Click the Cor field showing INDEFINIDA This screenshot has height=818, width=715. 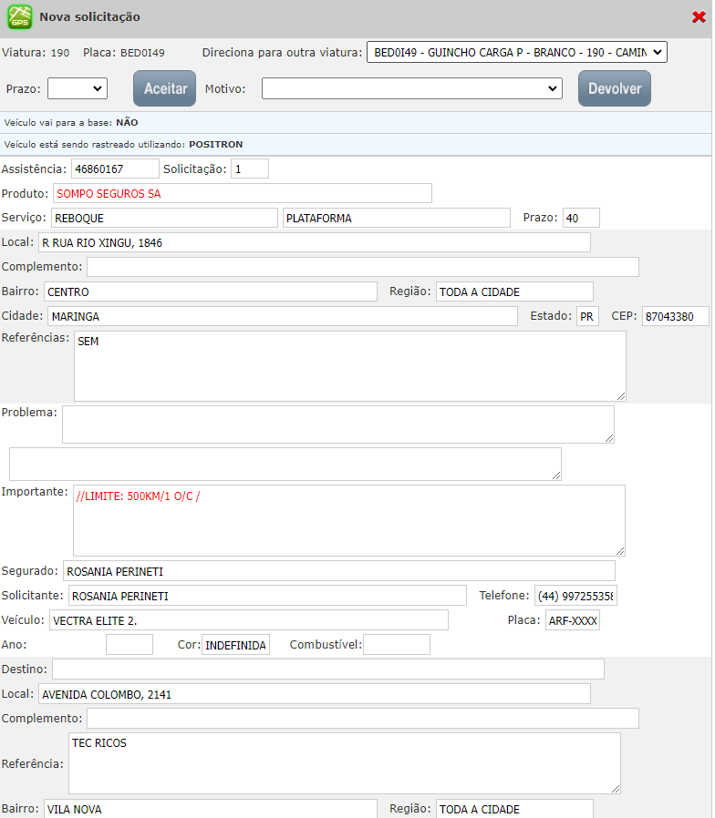235,645
